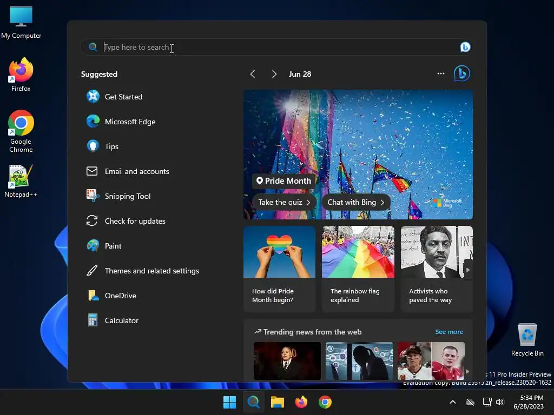Screen dimensions: 554x415
Task: Click the volume speaker tray icon
Action: pos(500,402)
